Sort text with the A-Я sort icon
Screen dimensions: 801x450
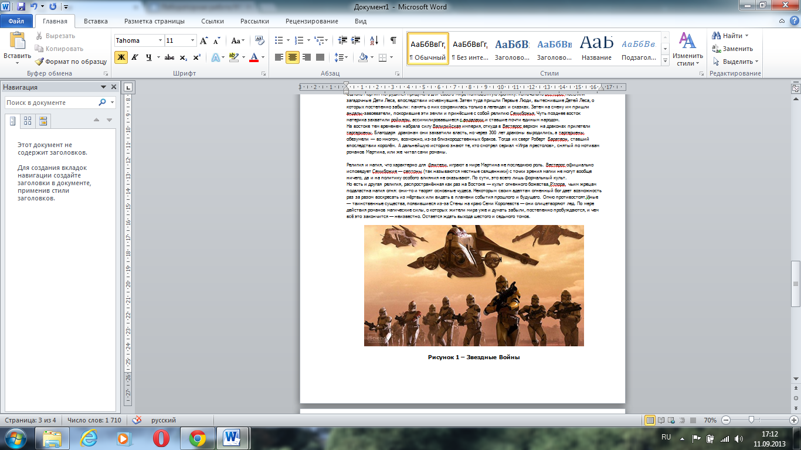[x=373, y=41]
